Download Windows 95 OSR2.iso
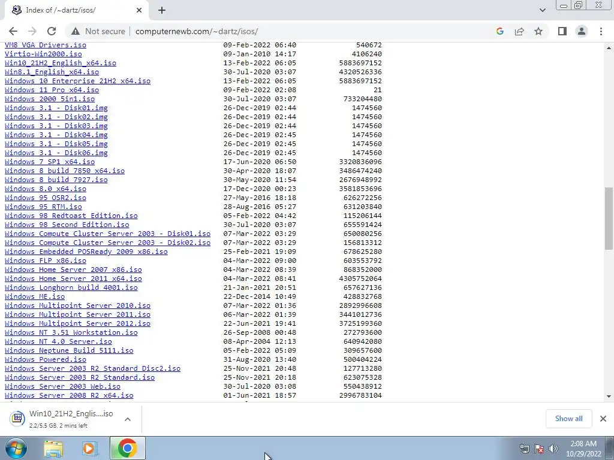The height and width of the screenshot is (460, 614). tap(46, 198)
